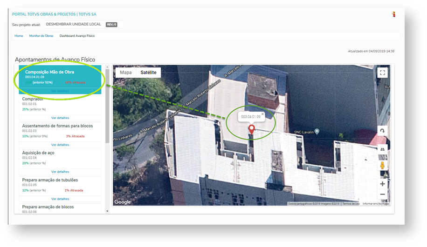427x247 pixels.
Task: Click scroll up arrow of activity list
Action: 107,67
